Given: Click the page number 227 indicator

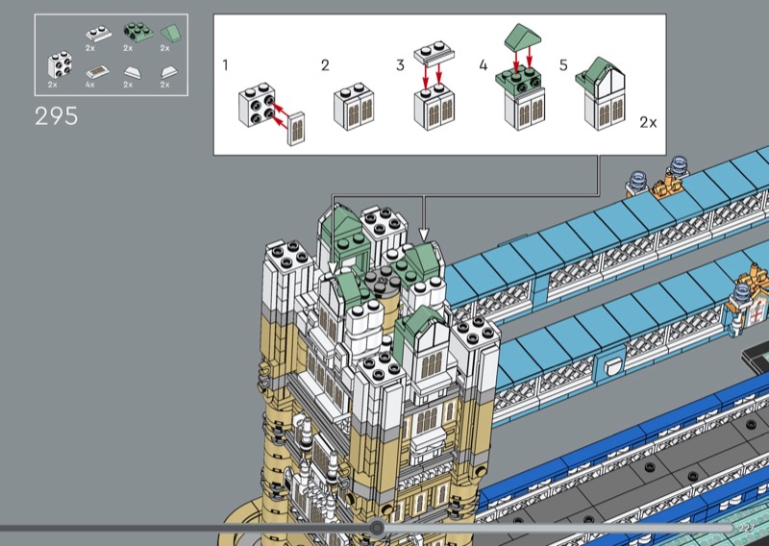Looking at the screenshot, I should pos(747,528).
